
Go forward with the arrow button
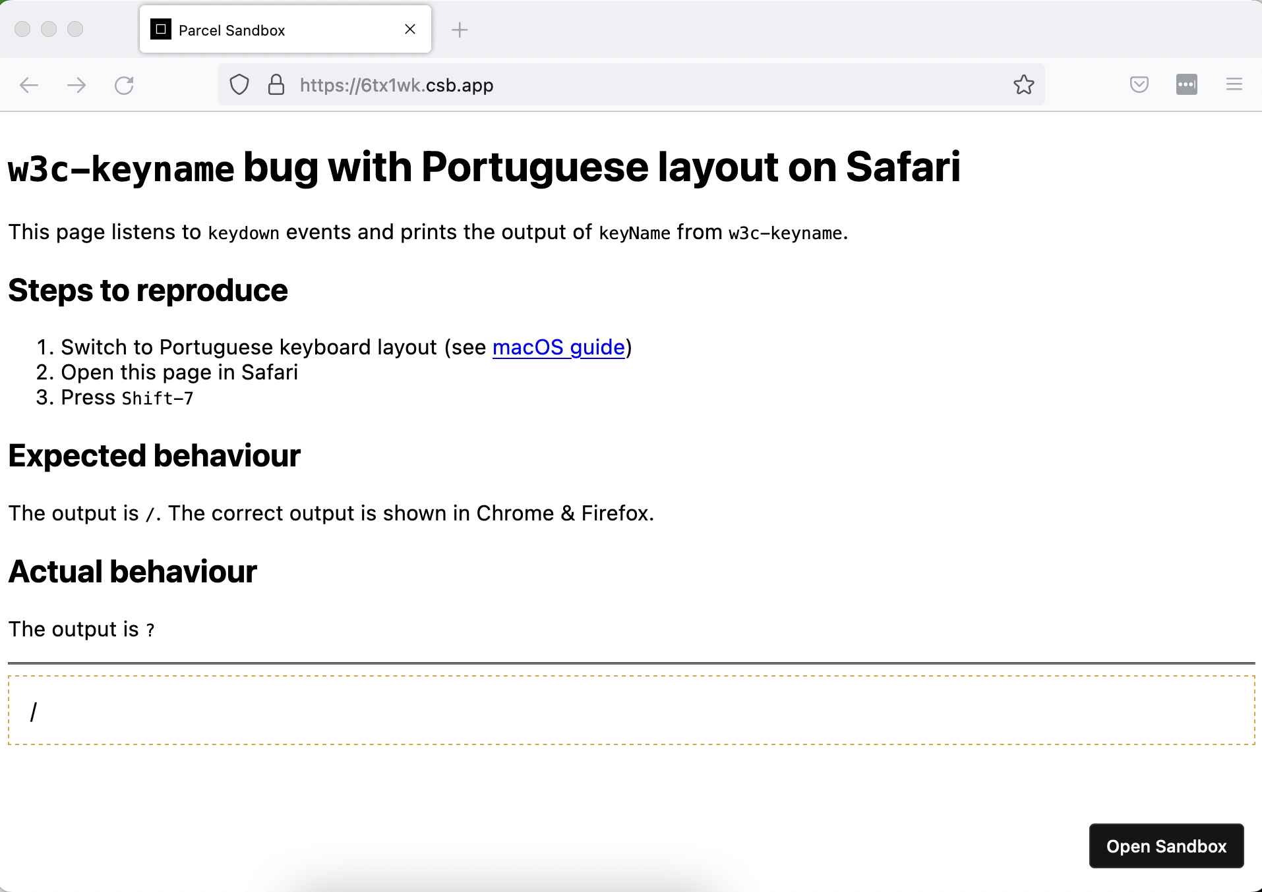point(76,85)
